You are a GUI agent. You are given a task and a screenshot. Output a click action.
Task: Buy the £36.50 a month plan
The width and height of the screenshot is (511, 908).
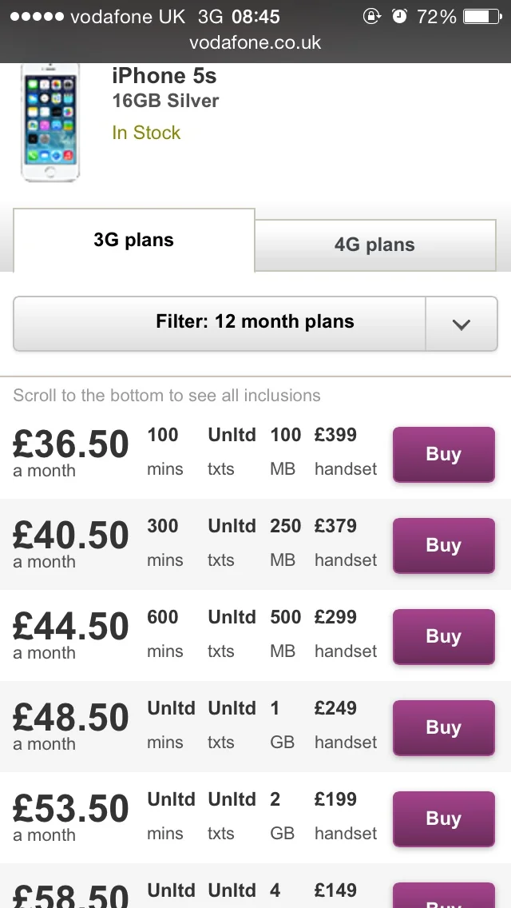pyautogui.click(x=444, y=455)
